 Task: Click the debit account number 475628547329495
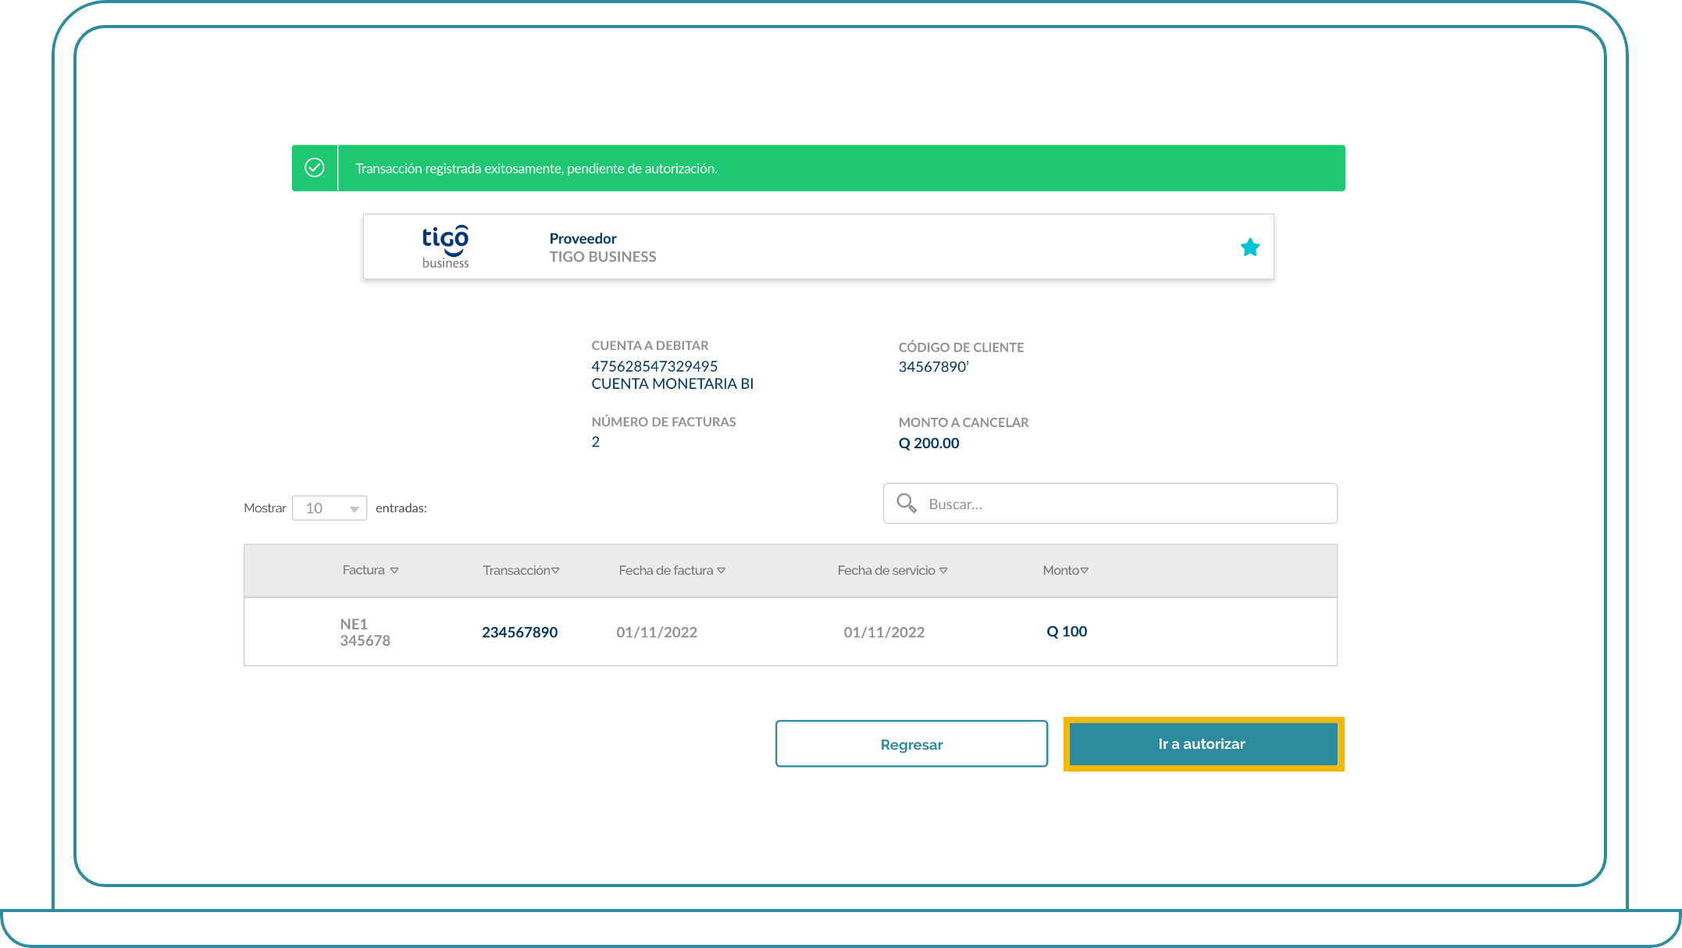click(x=654, y=366)
